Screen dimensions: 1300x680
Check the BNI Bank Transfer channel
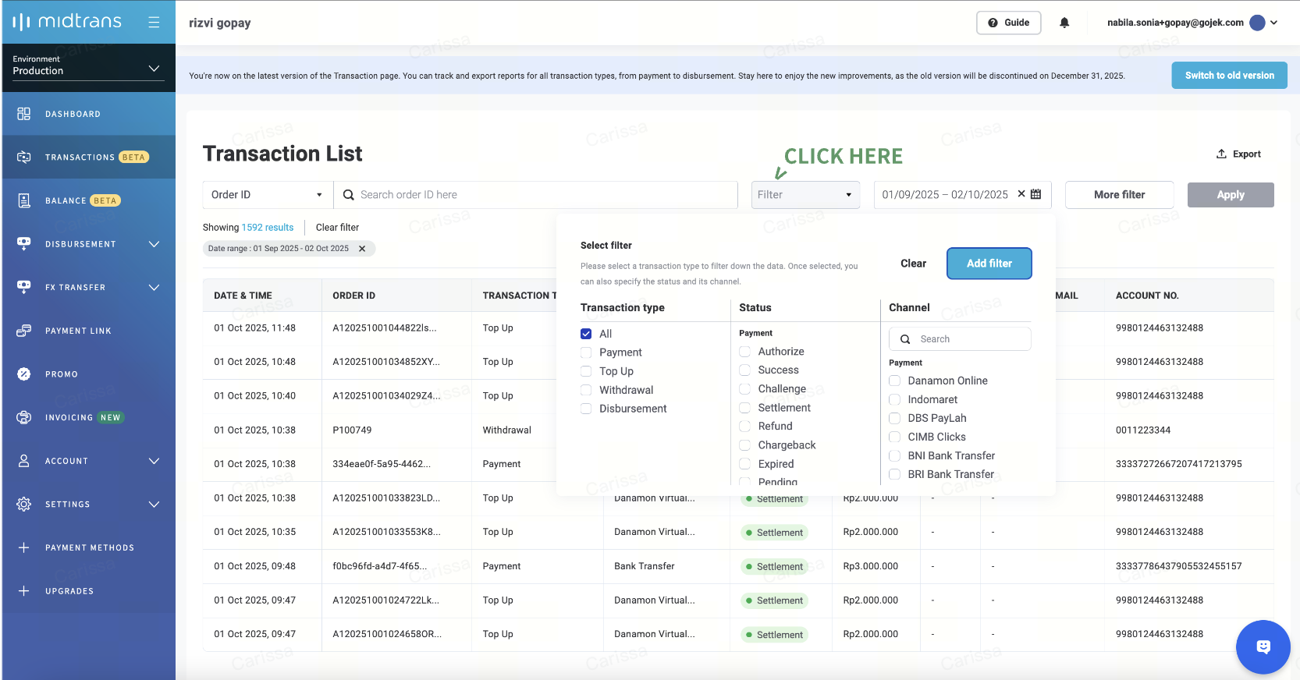pos(895,455)
